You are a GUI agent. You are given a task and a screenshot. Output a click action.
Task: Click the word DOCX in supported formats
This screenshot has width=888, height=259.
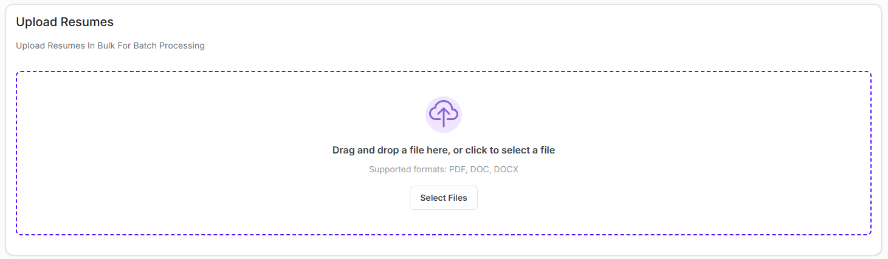coord(506,169)
